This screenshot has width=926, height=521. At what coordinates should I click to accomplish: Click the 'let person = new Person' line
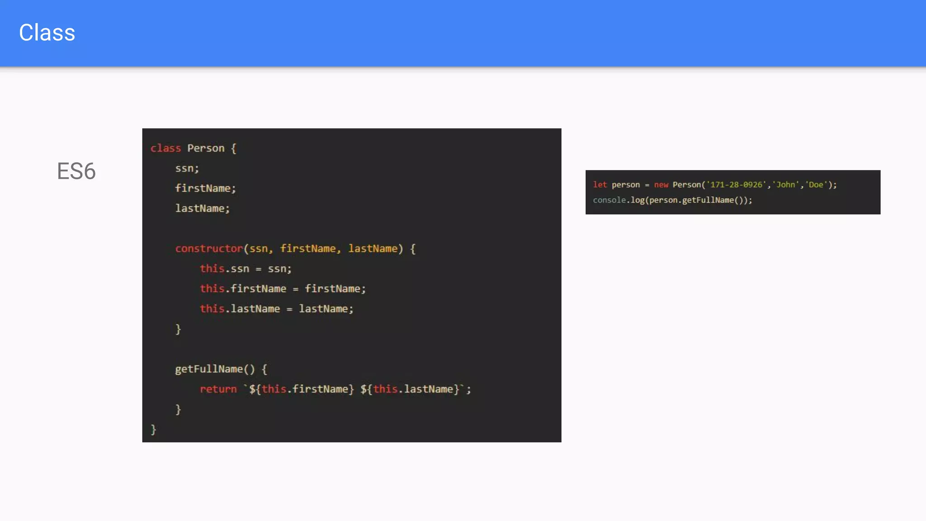pyautogui.click(x=715, y=185)
